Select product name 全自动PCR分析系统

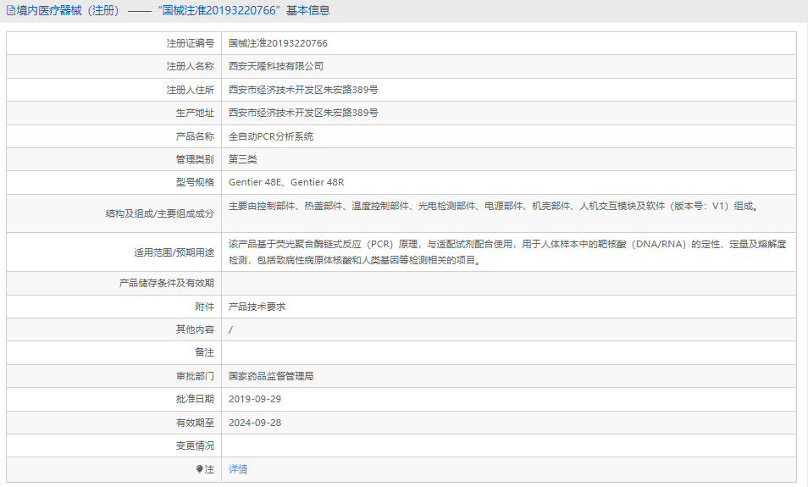pyautogui.click(x=271, y=136)
